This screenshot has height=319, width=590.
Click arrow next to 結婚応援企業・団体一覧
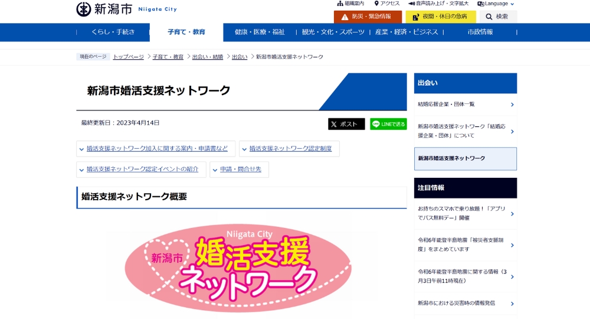512,105
